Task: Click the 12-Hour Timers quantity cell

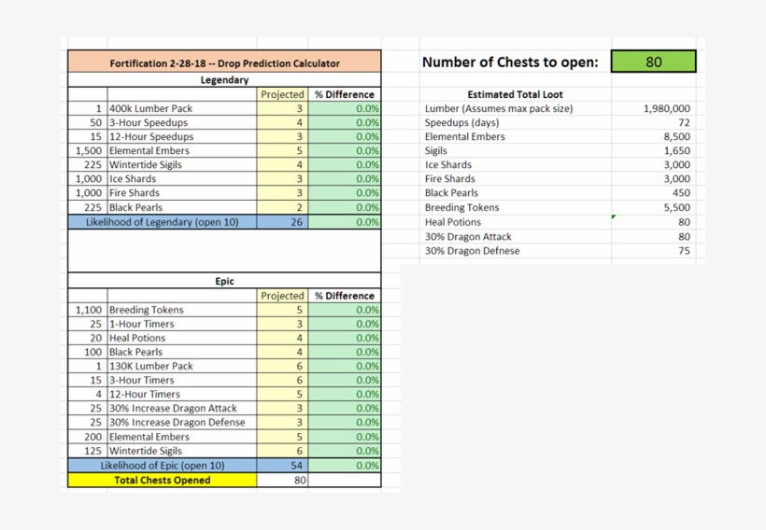Action: pyautogui.click(x=88, y=394)
